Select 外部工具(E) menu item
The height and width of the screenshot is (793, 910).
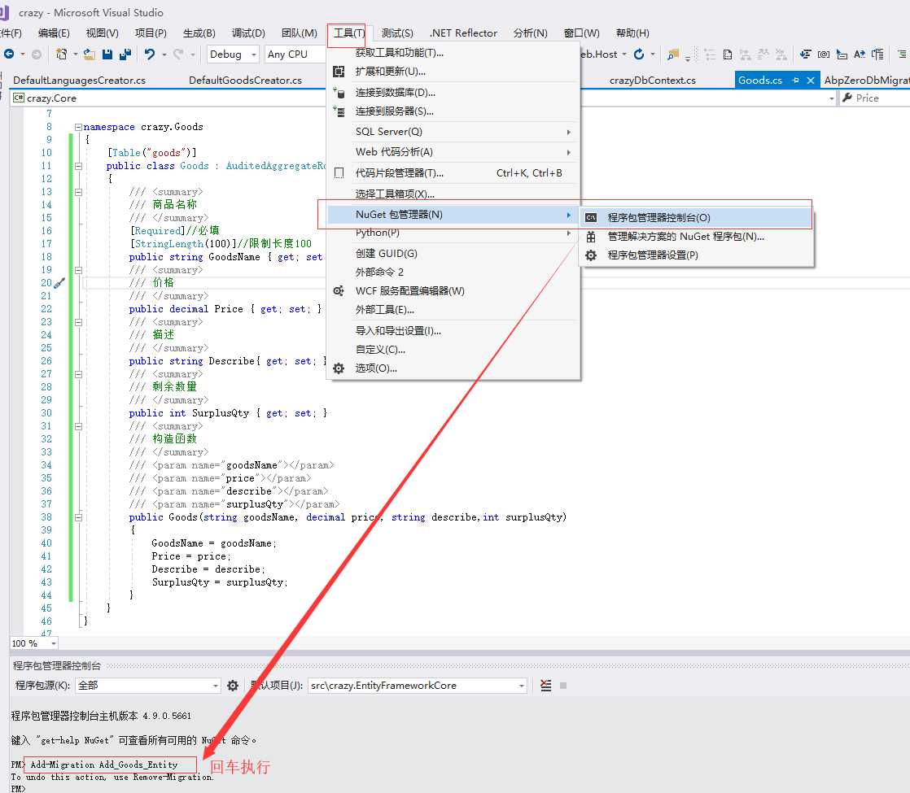(x=453, y=310)
